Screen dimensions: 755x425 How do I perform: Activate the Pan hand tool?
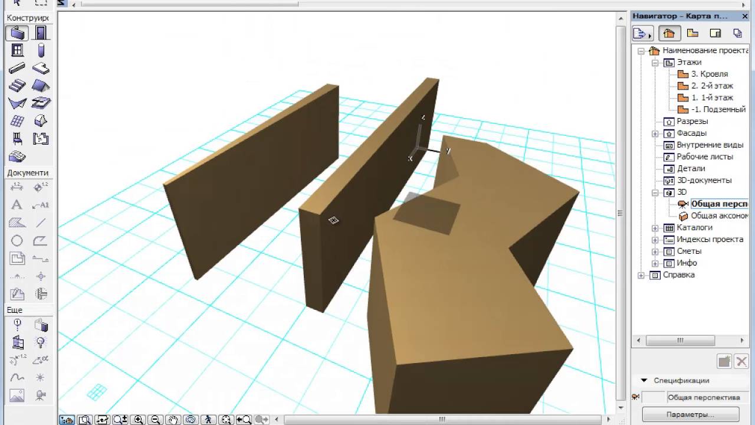[x=173, y=420]
